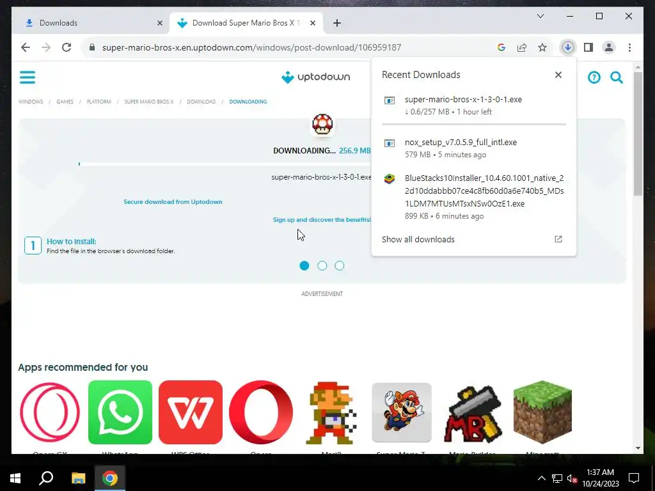Open the network tray icon
This screenshot has width=655, height=491.
point(557,478)
